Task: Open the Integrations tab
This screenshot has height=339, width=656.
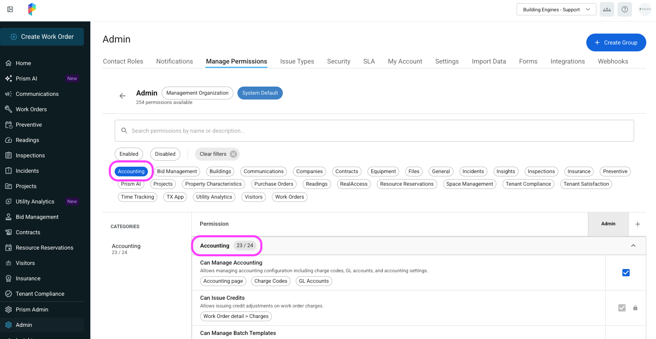Action: pos(567,61)
